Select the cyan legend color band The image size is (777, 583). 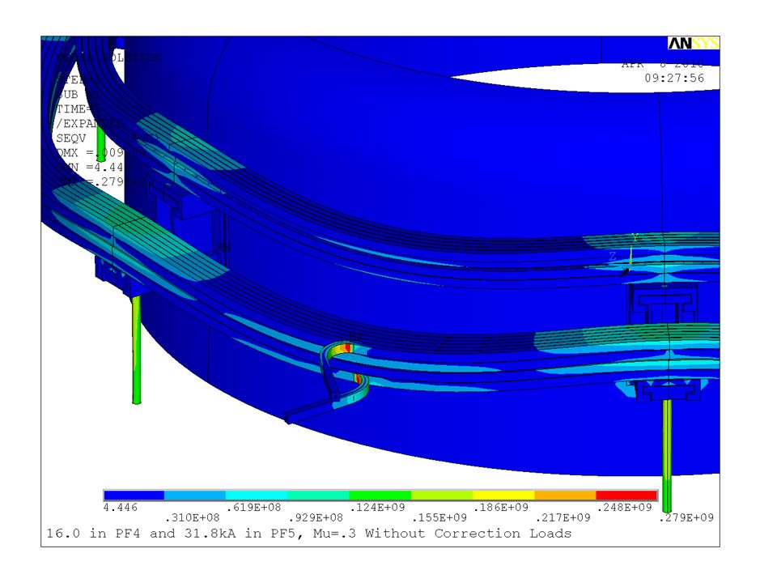(x=257, y=496)
